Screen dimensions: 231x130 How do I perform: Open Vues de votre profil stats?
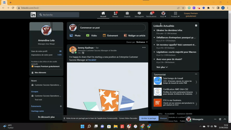tap(46, 51)
